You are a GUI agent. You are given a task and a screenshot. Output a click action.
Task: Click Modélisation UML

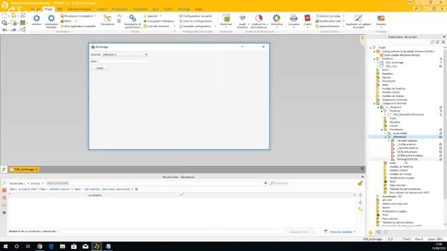click(330, 21)
